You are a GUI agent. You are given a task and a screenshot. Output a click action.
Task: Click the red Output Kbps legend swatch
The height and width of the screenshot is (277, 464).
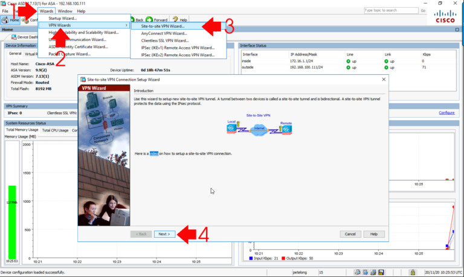coord(283,258)
